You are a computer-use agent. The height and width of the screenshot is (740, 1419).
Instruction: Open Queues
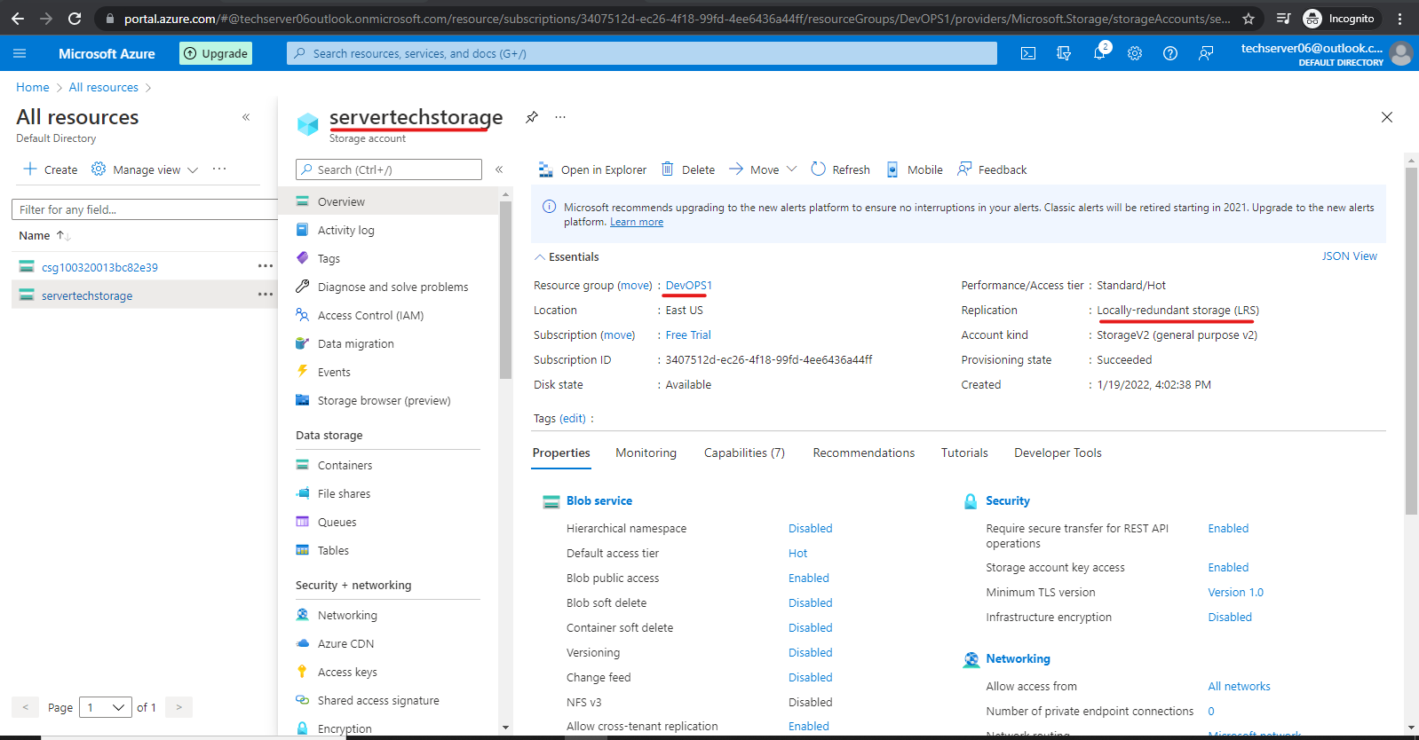click(x=337, y=522)
